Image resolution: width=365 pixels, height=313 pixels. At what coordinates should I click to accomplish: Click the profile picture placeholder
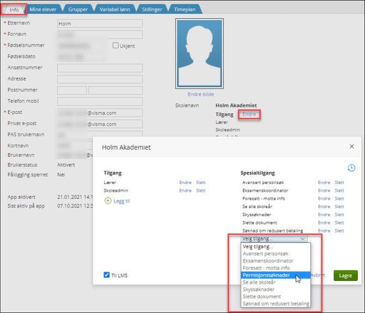(x=200, y=53)
